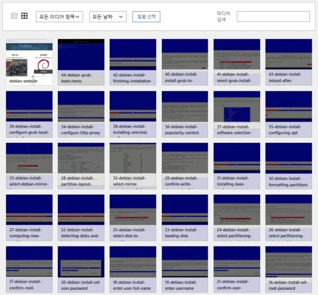Open 32-debian-install-select-mirror thumbnail
This screenshot has width=318, height=295.
(x=133, y=166)
